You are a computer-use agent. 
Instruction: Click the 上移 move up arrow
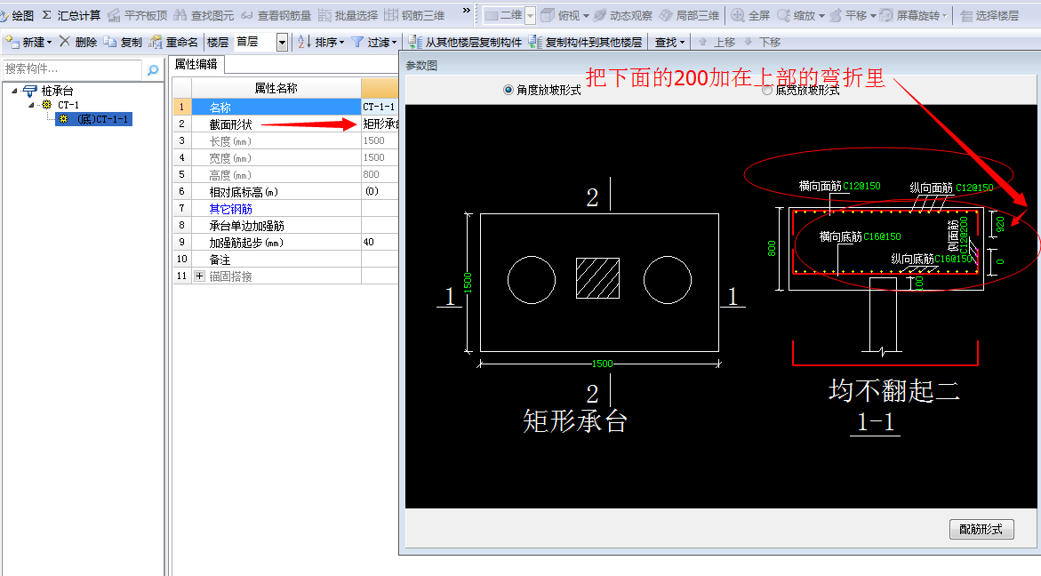702,42
